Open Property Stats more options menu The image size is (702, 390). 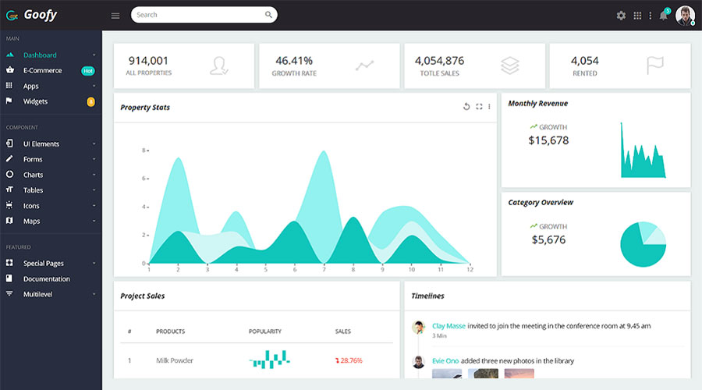pos(490,107)
